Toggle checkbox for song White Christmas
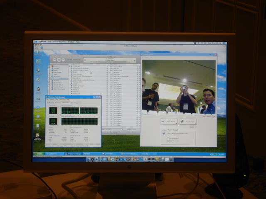 tap(71, 74)
